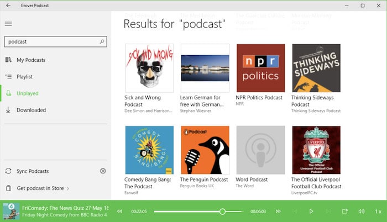Click the My Podcasts library icon

point(8,60)
